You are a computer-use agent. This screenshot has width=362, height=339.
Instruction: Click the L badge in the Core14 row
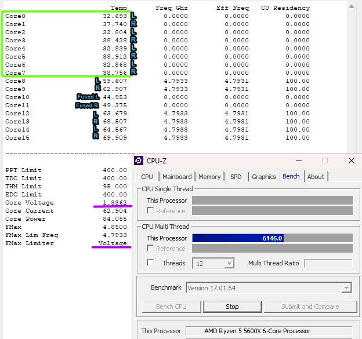96,129
